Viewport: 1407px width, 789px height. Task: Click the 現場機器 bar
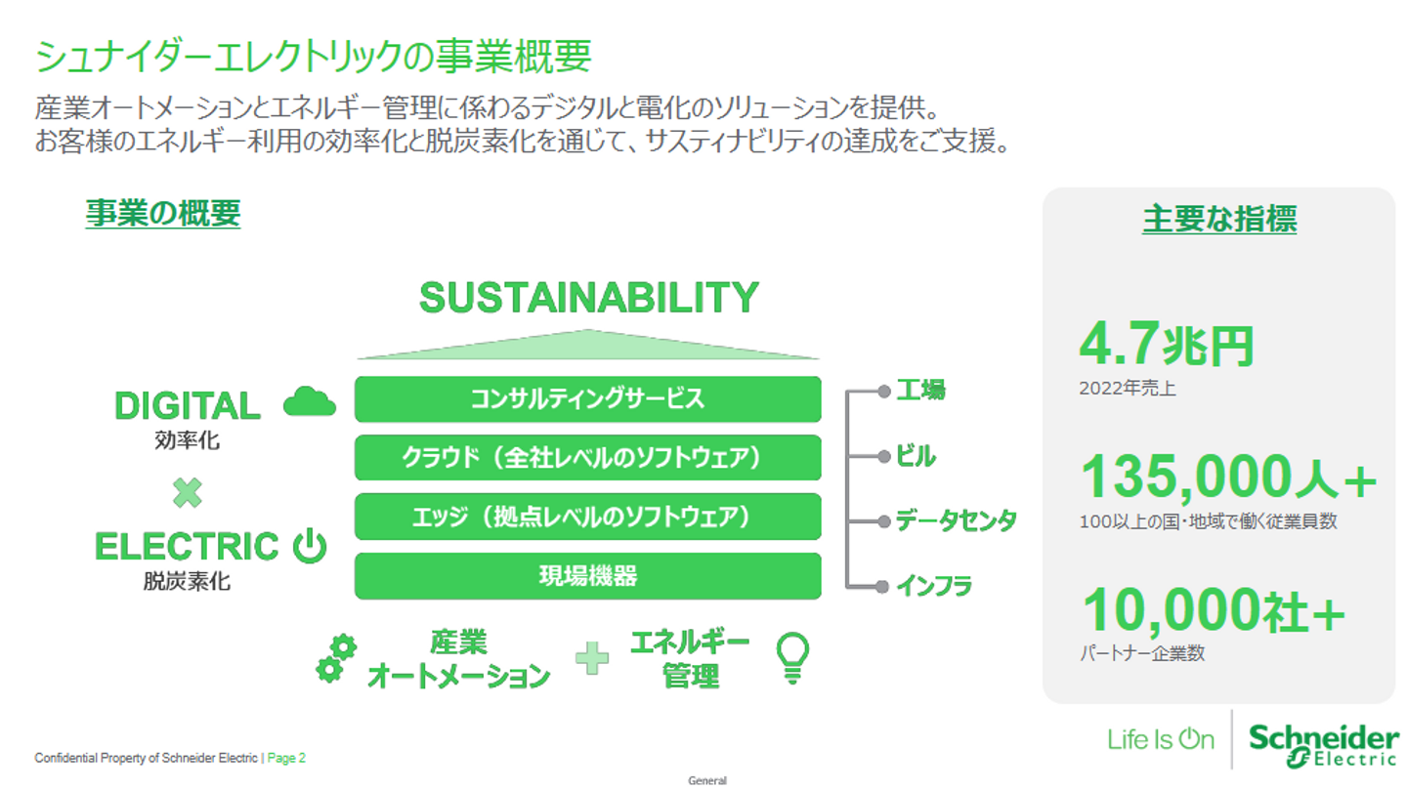(587, 576)
